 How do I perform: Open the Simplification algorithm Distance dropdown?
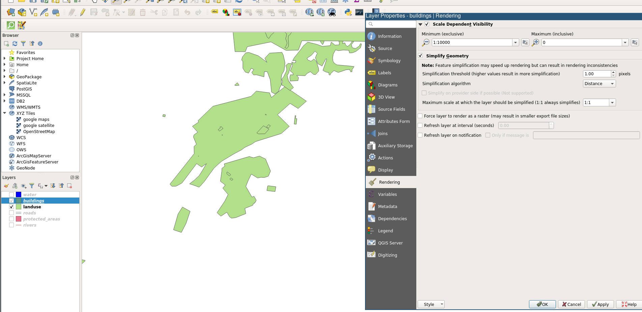pyautogui.click(x=599, y=84)
